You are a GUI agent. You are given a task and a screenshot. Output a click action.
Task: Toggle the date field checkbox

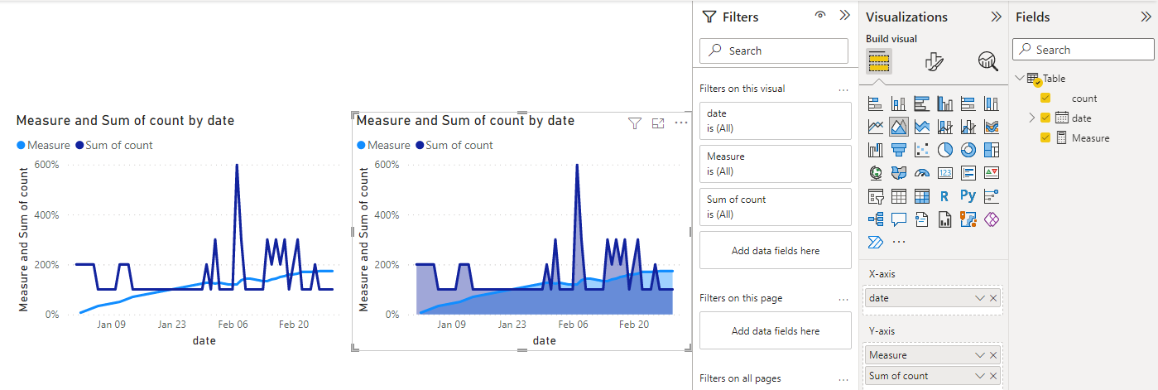point(1045,118)
